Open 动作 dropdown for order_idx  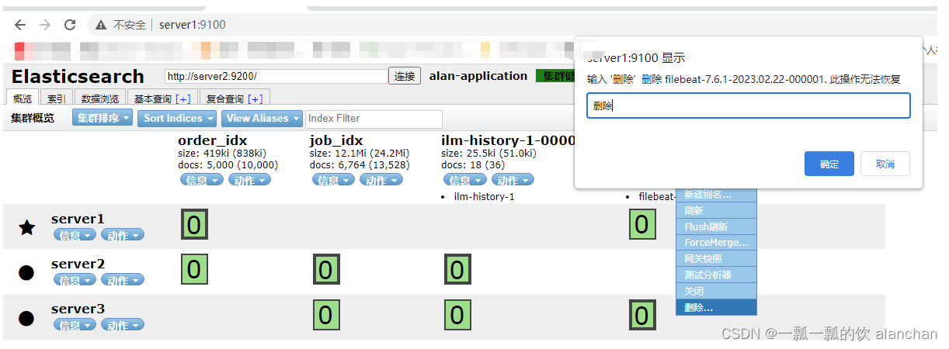pyautogui.click(x=249, y=180)
